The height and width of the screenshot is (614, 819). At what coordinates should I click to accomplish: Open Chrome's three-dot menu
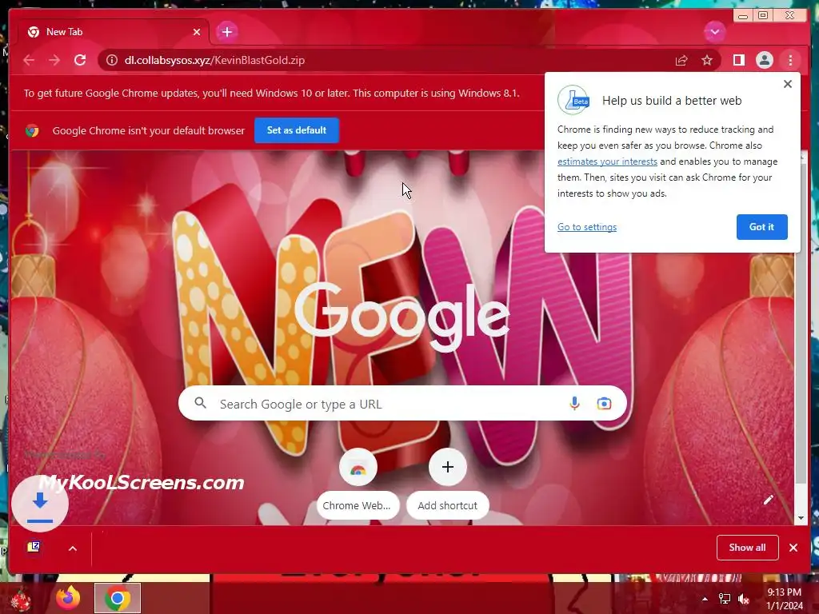pos(790,60)
